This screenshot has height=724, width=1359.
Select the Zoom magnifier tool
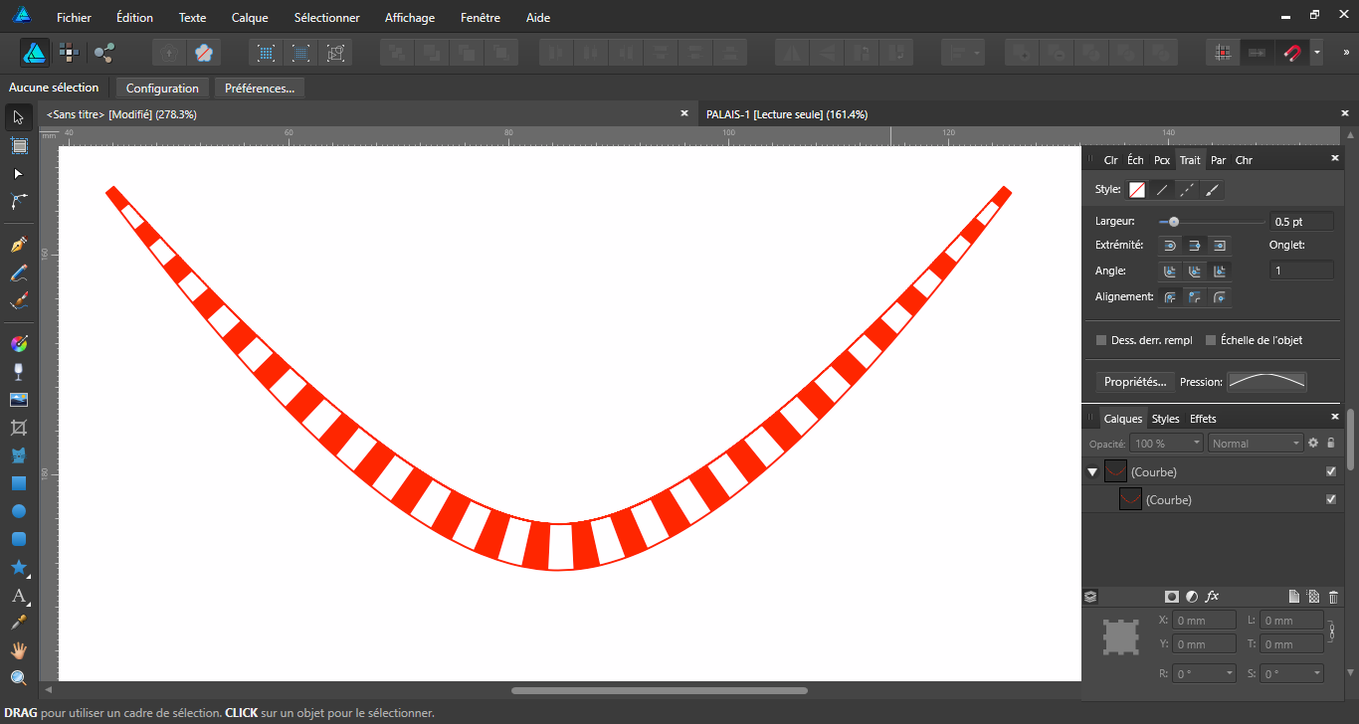[x=18, y=678]
